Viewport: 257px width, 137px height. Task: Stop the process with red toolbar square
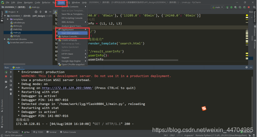coord(249,7)
